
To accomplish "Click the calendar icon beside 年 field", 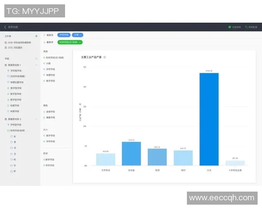I will 11,136.
